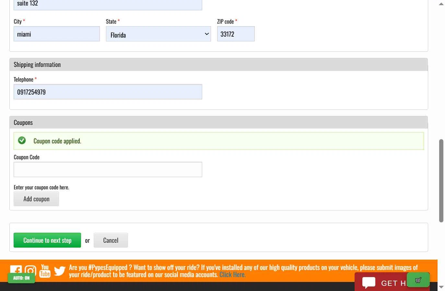Click the chat bubble icon
This screenshot has height=291, width=445.
coord(369,283)
